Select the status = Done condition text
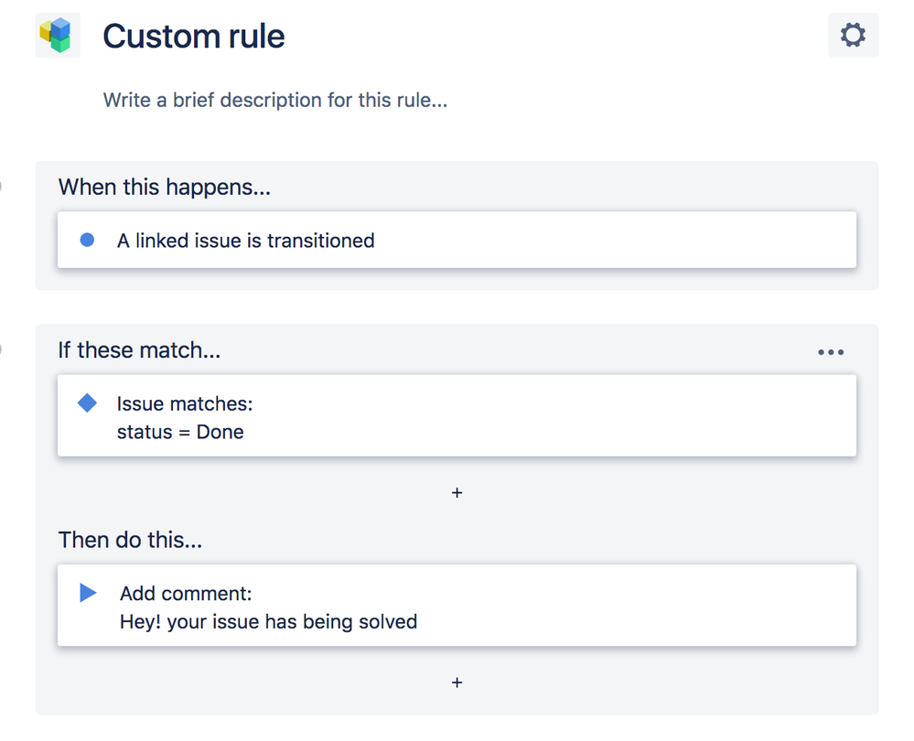The image size is (914, 741). coord(180,432)
